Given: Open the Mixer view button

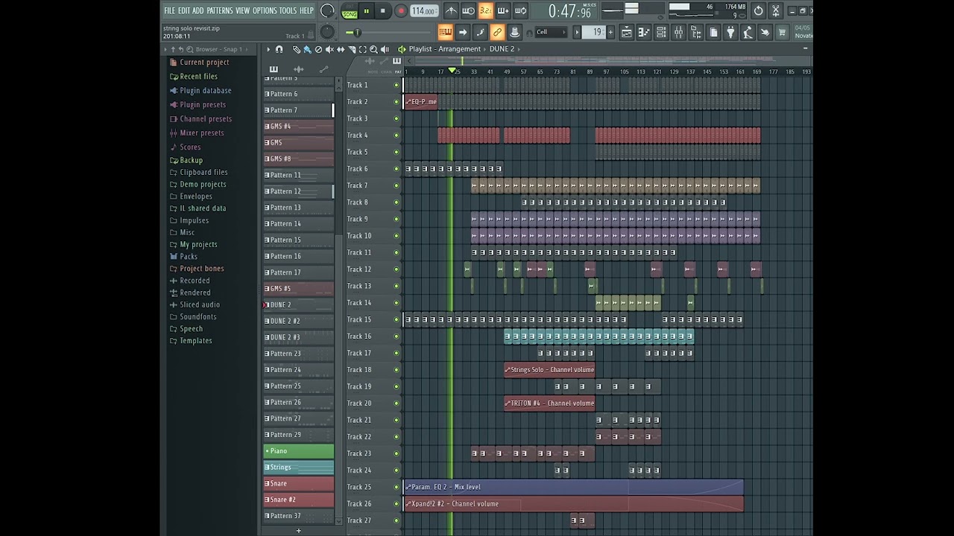Looking at the screenshot, I should (x=678, y=32).
